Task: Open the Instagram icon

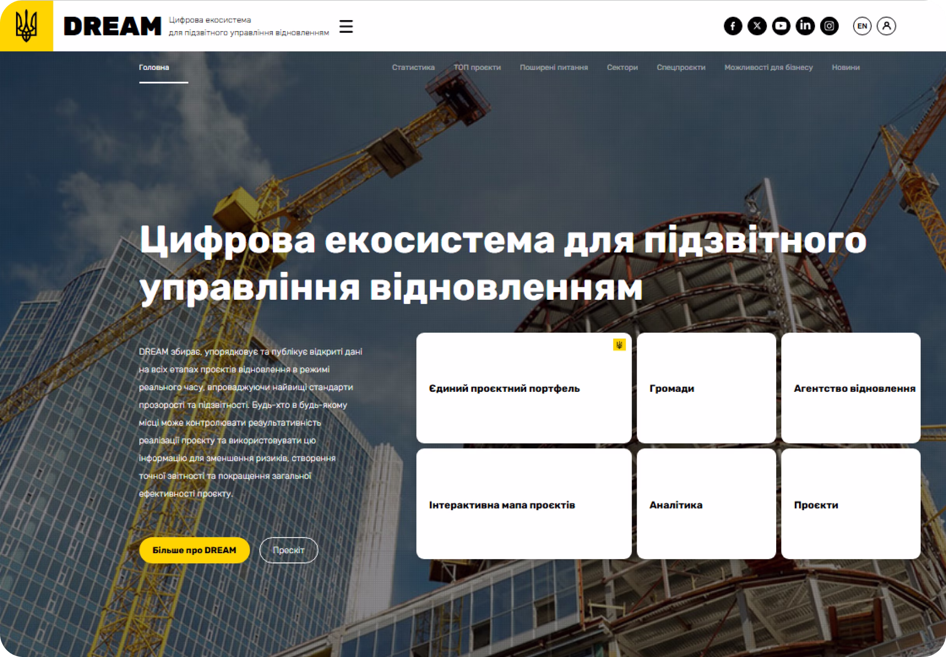Action: point(829,26)
